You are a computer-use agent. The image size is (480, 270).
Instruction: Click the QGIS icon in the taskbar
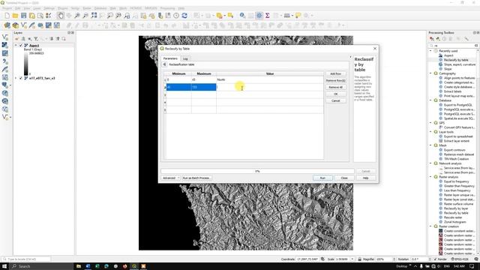pyautogui.click(x=134, y=266)
